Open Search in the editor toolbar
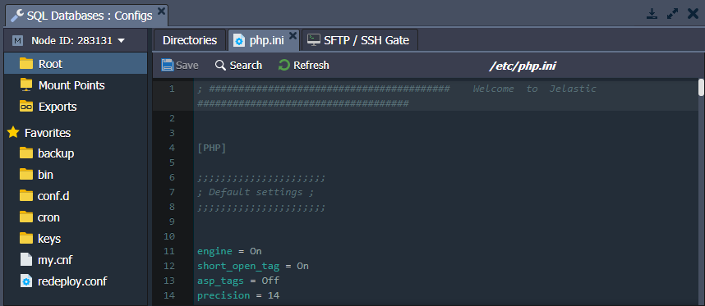 coord(238,66)
